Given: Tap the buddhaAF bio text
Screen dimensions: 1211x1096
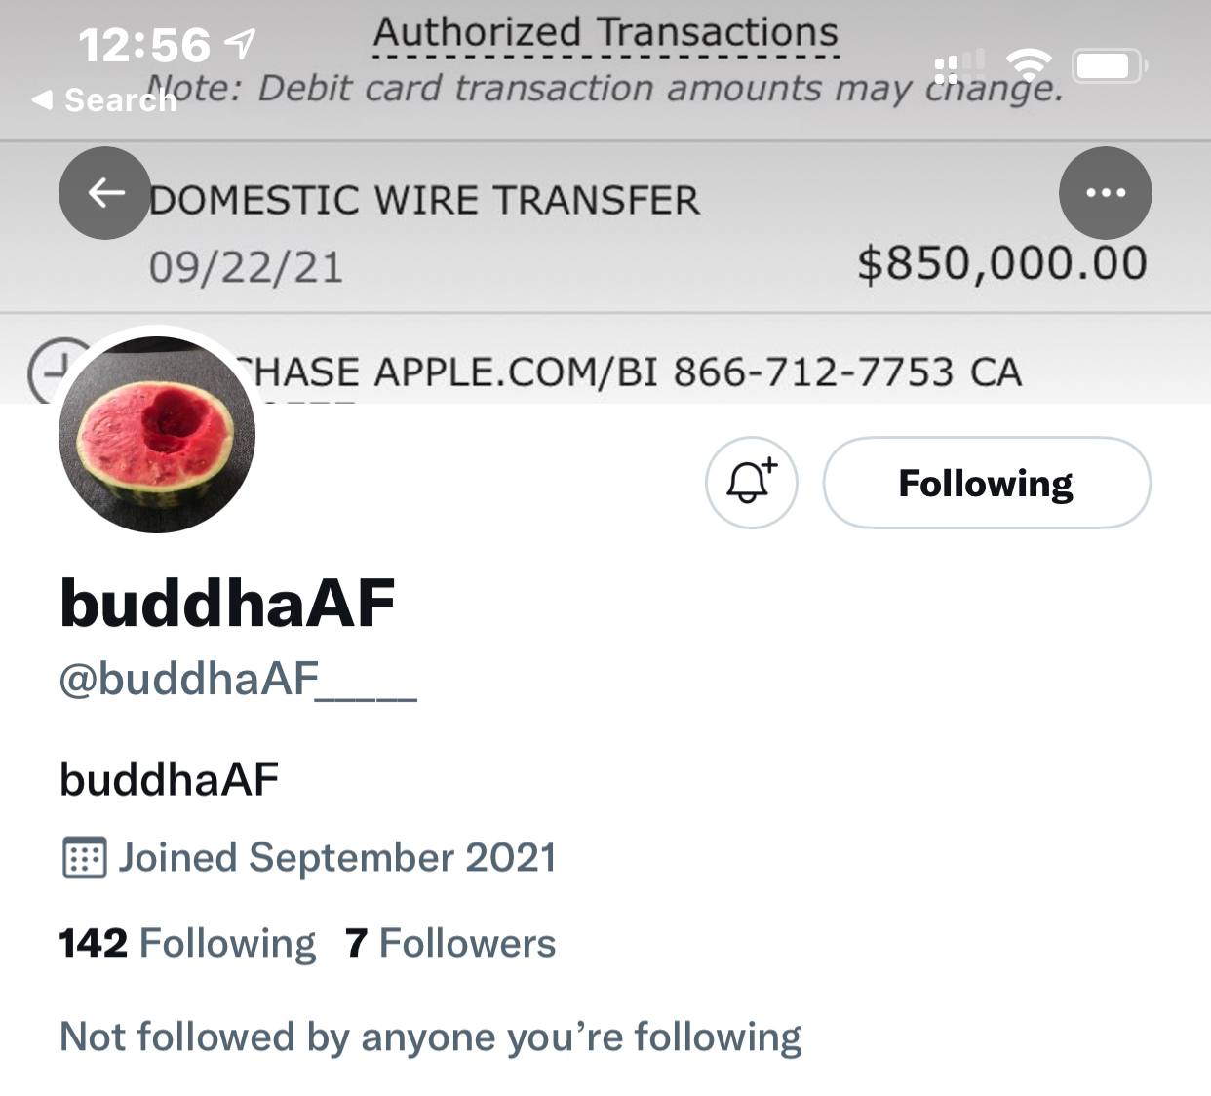Looking at the screenshot, I should tap(169, 780).
